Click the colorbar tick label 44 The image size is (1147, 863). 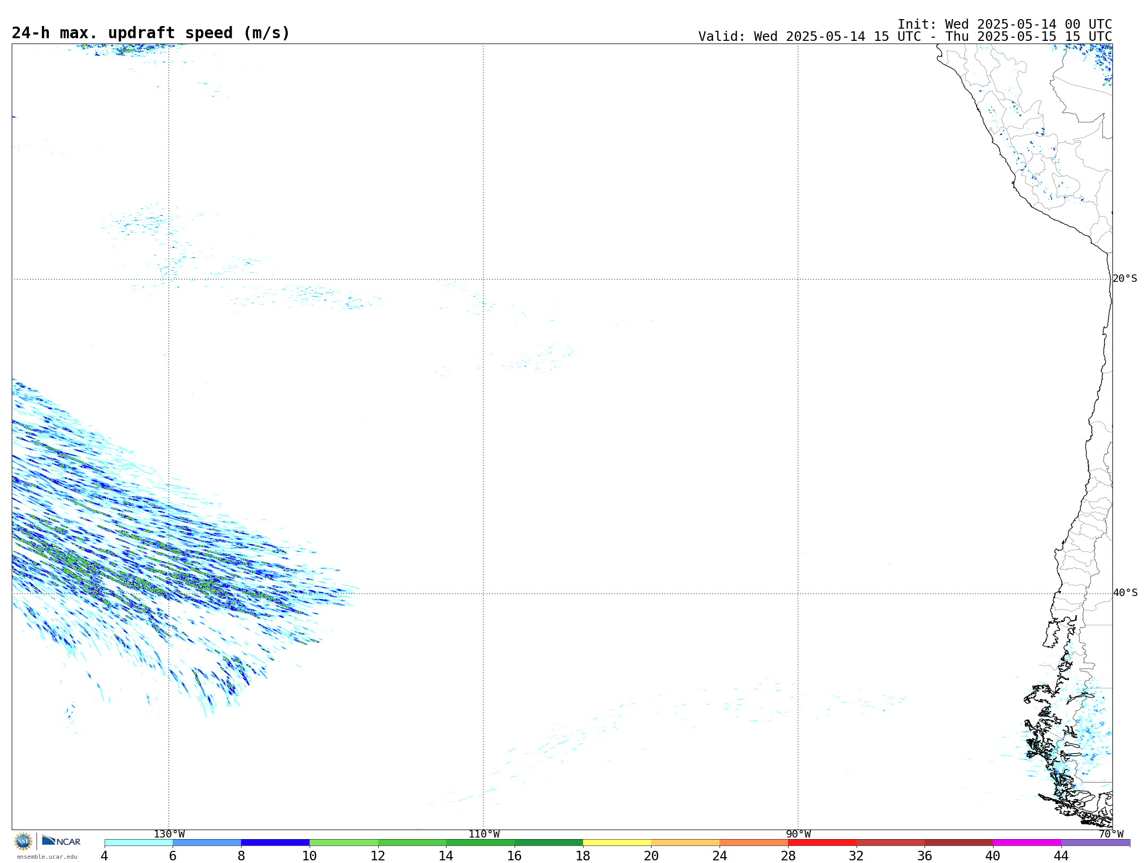[x=1062, y=856]
